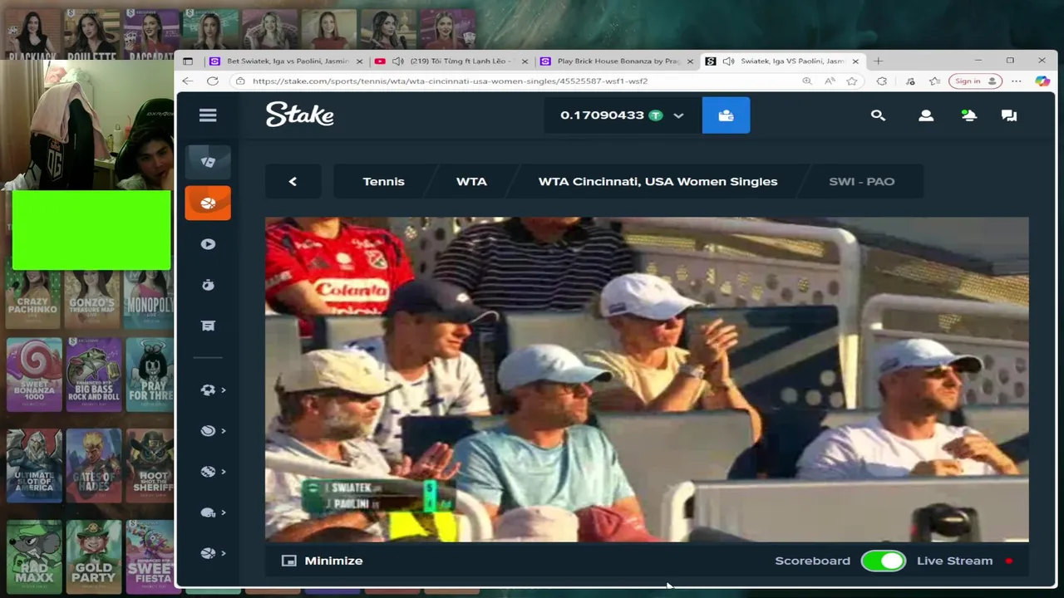Close the Brick House Bonanza tab
The image size is (1064, 598).
[x=689, y=61]
